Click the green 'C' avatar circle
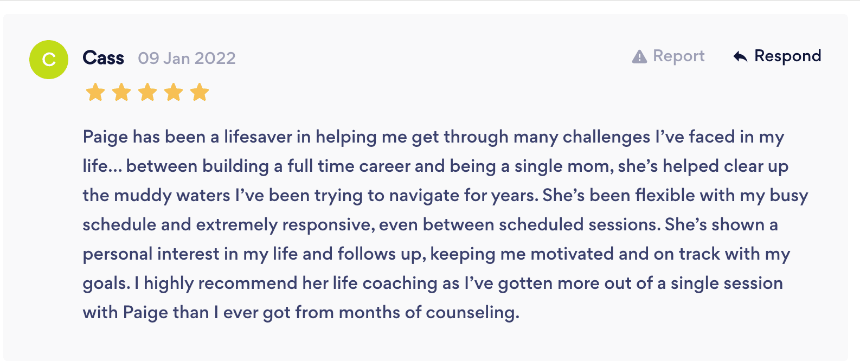 point(49,60)
